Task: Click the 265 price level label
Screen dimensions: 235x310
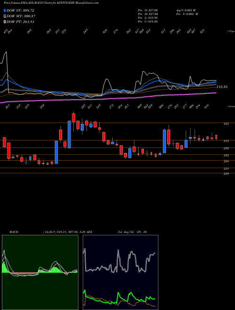Action: click(x=226, y=162)
